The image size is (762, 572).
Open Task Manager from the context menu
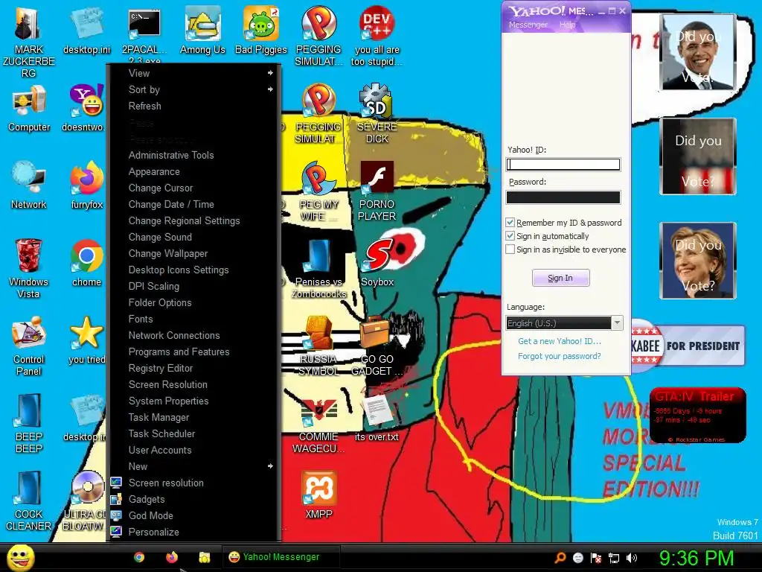194,417
